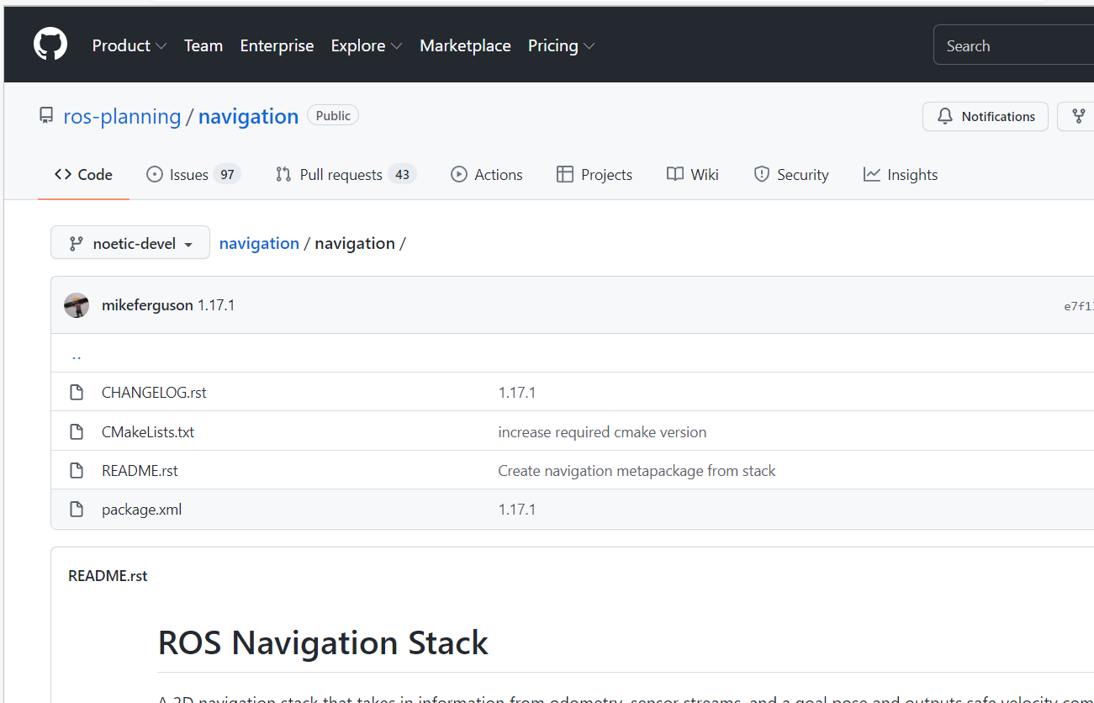Open the CMakeLists.txt file

click(148, 432)
